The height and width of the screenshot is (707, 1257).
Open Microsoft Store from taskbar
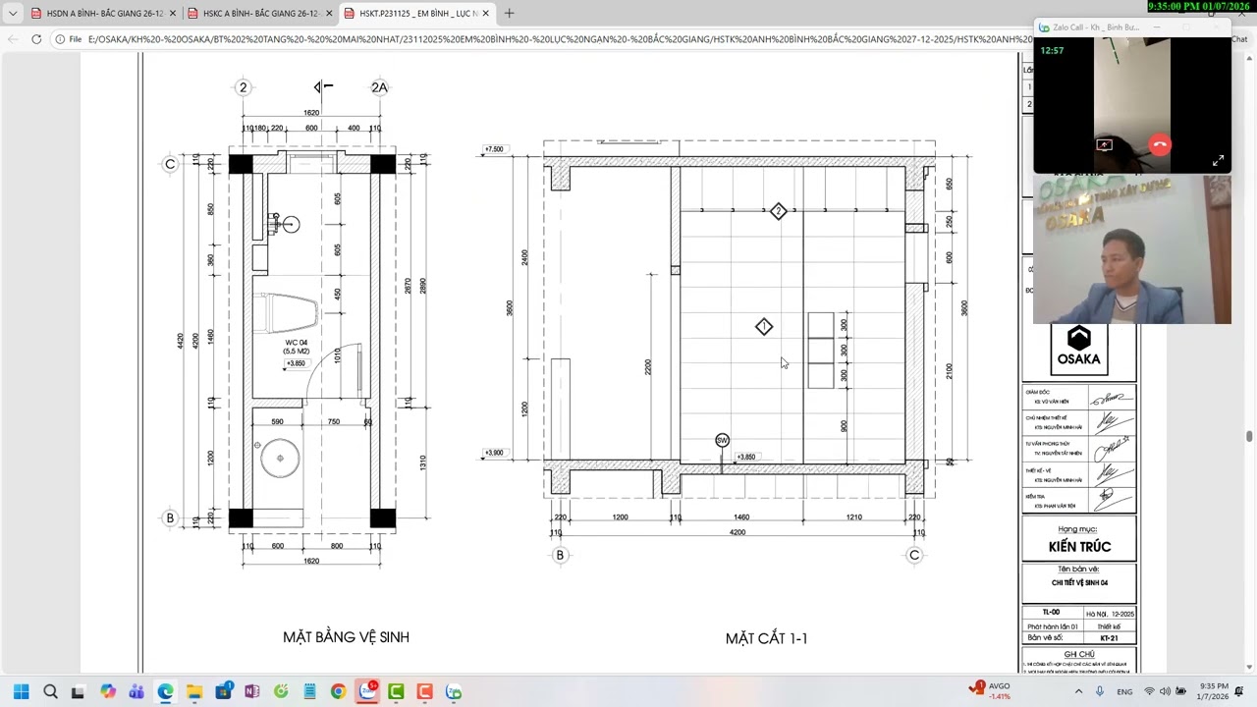(223, 692)
